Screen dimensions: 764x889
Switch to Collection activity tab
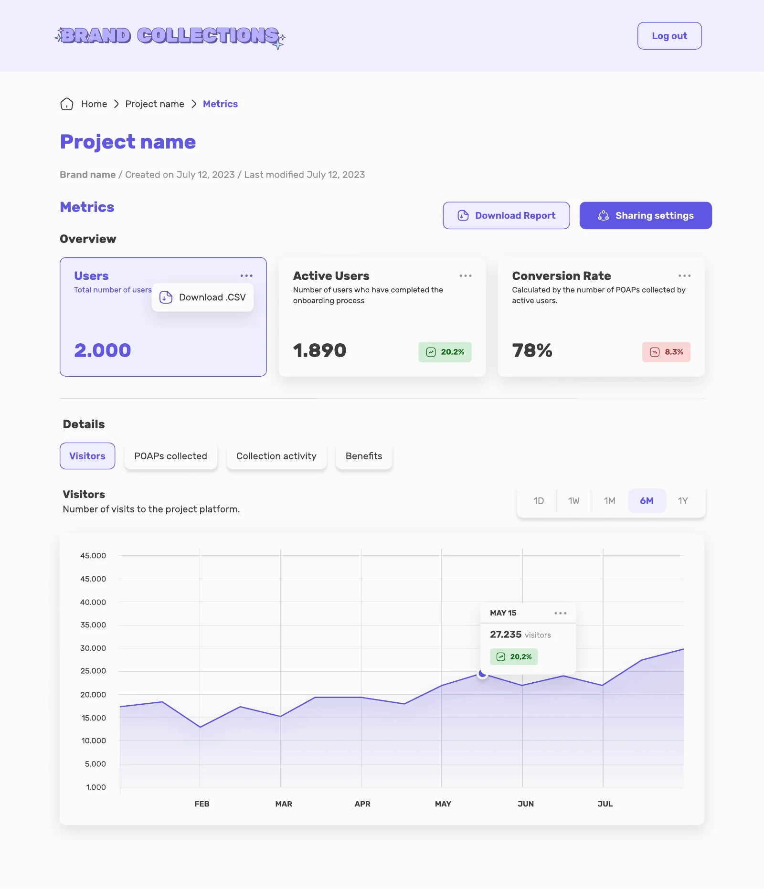pyautogui.click(x=276, y=456)
